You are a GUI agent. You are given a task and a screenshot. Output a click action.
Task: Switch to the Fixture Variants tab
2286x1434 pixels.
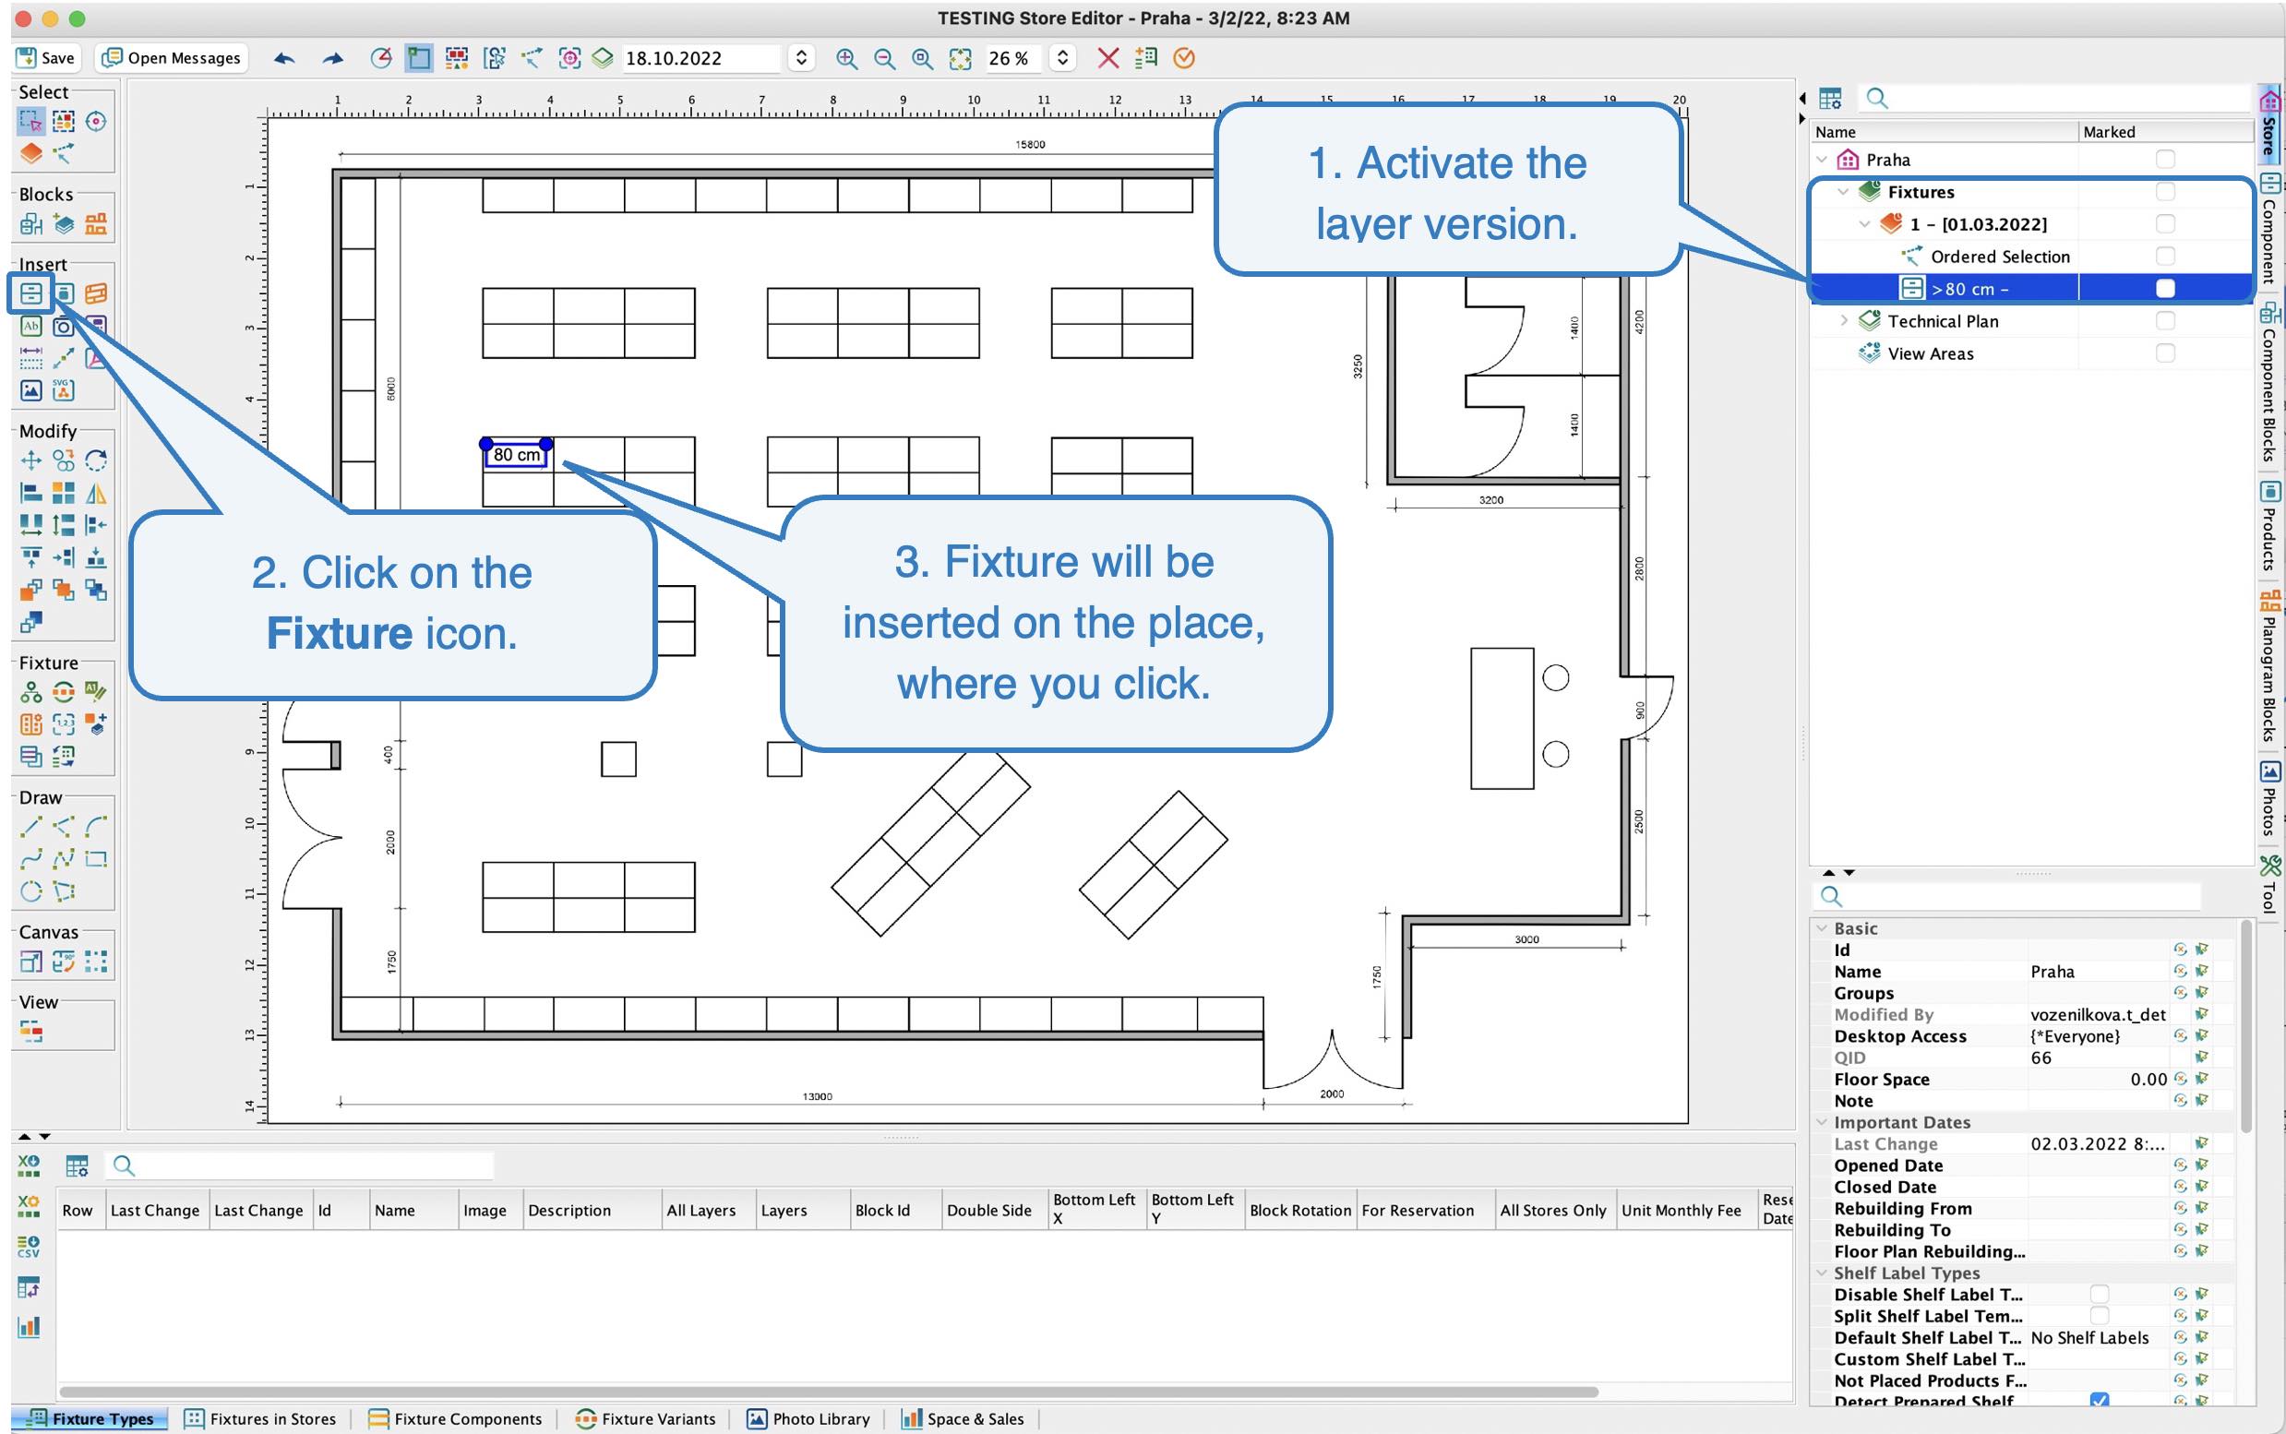pos(645,1419)
